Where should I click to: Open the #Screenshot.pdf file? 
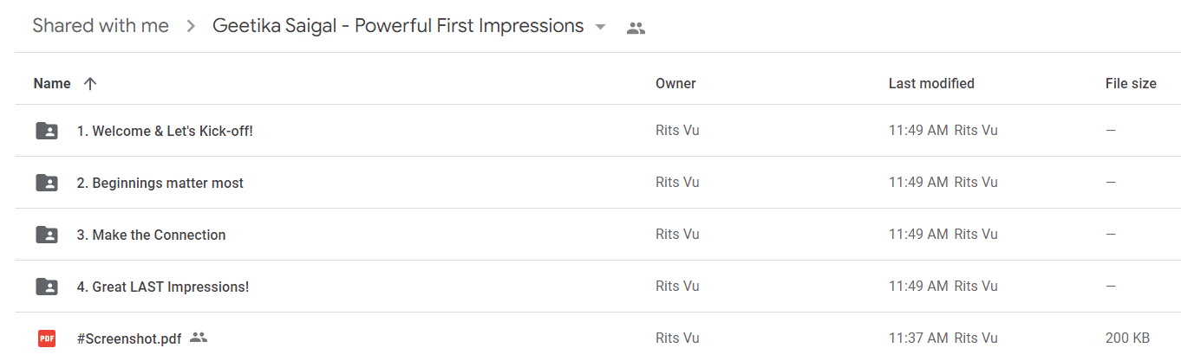129,338
